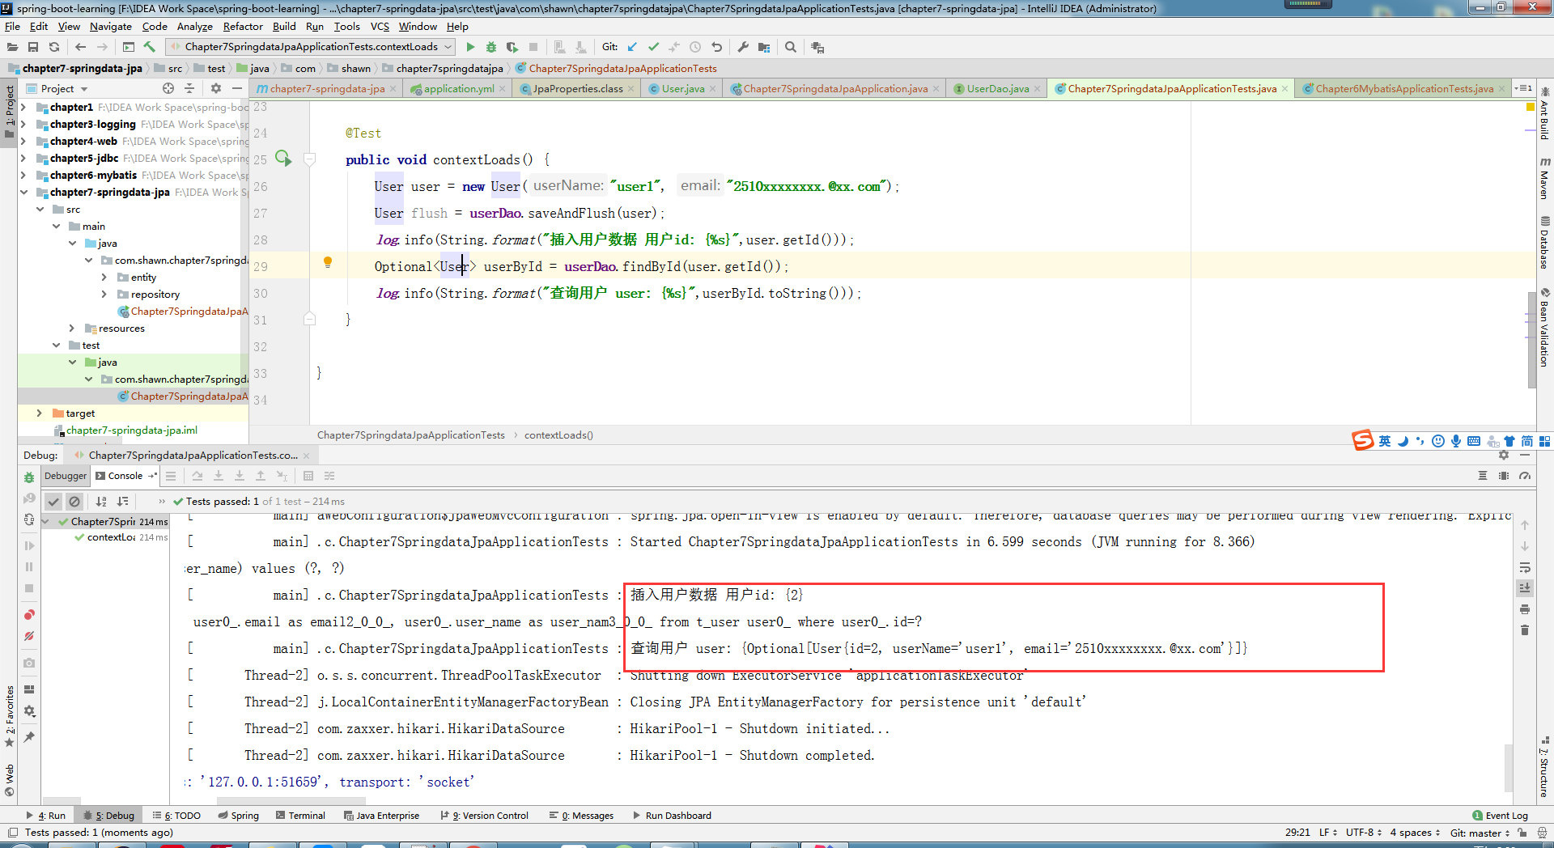Toggle Show Passed tests checkmark button

pos(53,502)
